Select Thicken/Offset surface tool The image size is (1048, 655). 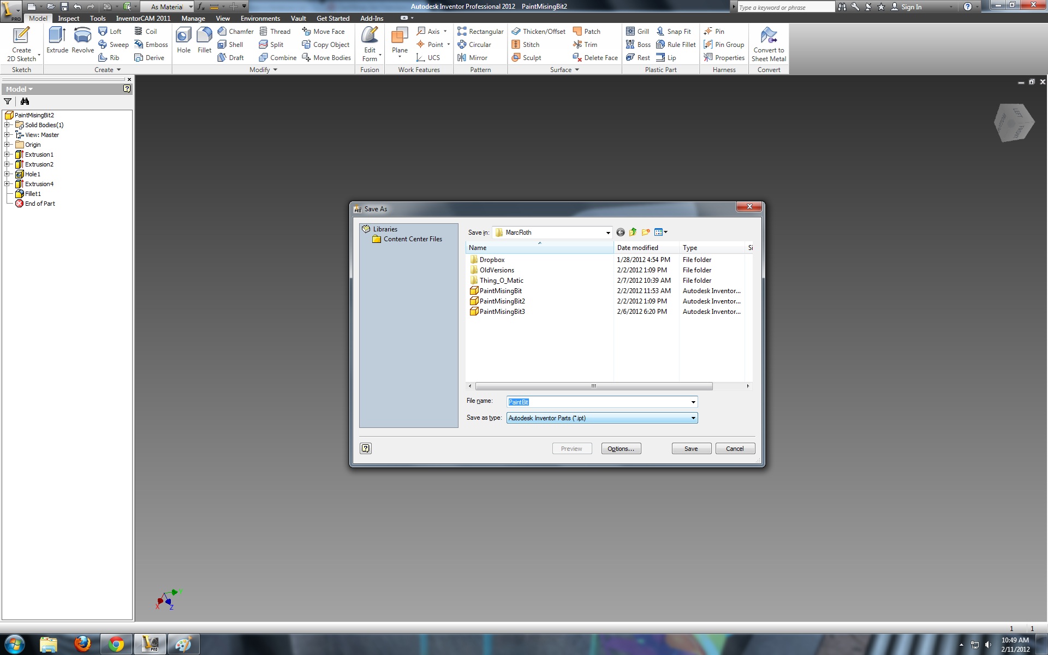(x=538, y=32)
